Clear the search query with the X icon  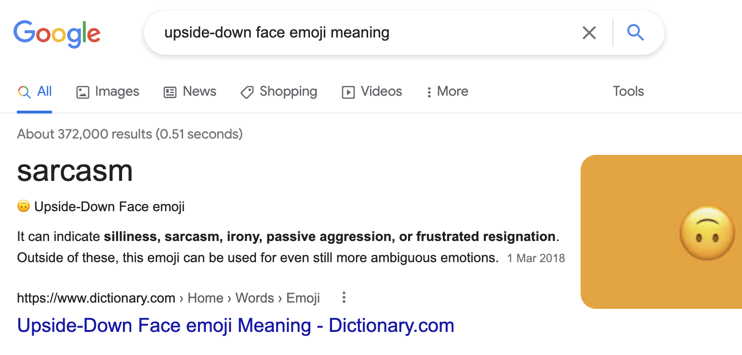589,33
